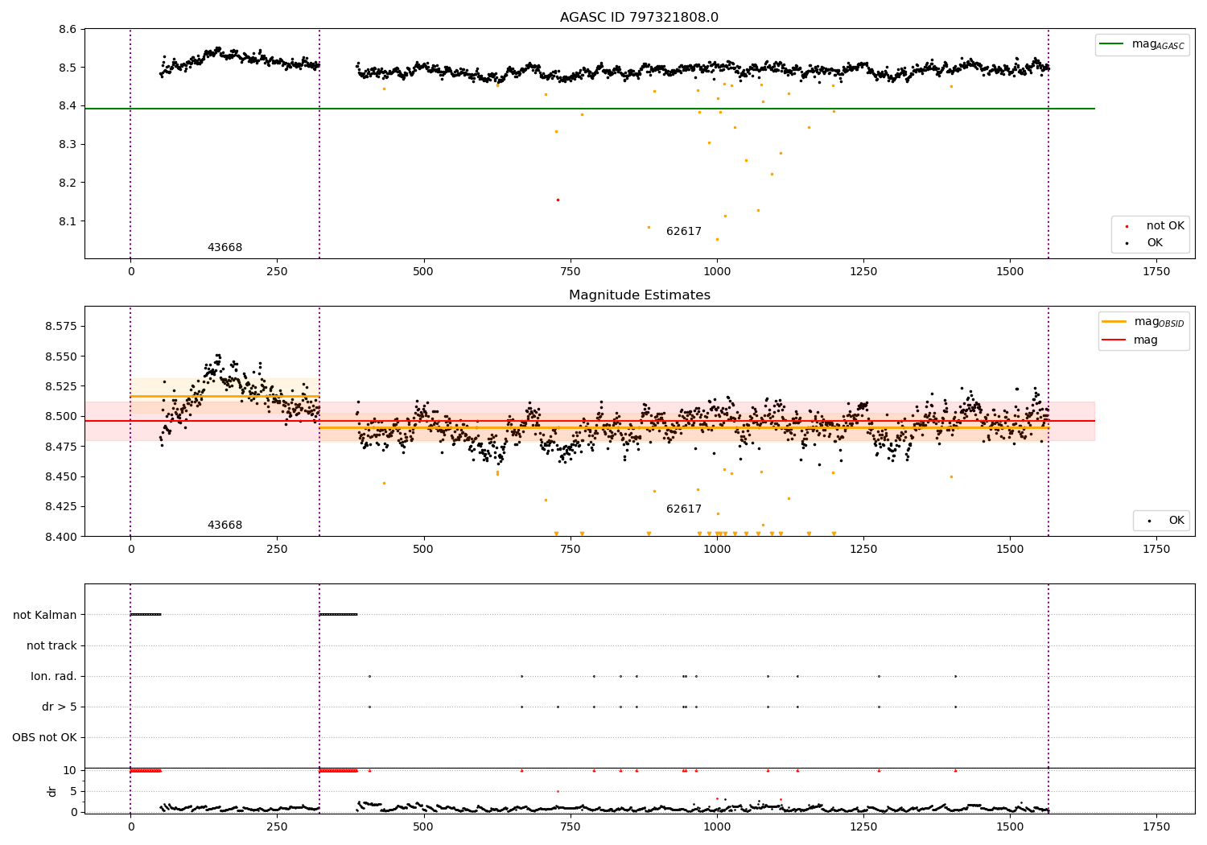Viewport: 1207px width, 845px height.
Task: Click obsid label '62617' in AGASC ID plot
Action: pyautogui.click(x=684, y=232)
